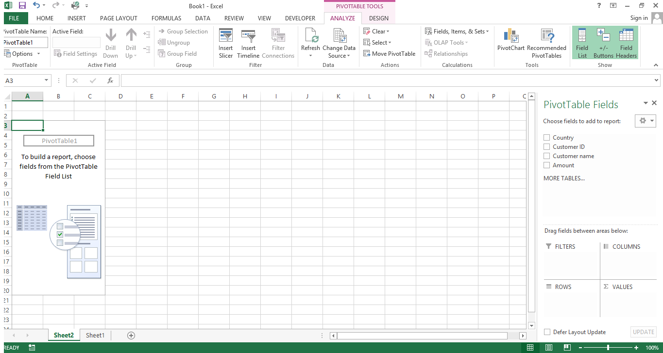The image size is (663, 353).
Task: Switch to the DEVELOPER tab
Action: click(300, 18)
